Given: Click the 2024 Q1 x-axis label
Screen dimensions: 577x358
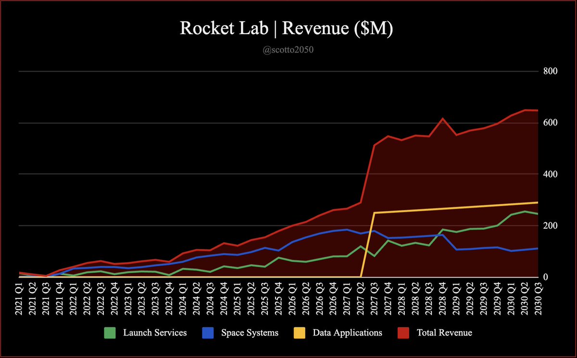Looking at the screenshot, I should pyautogui.click(x=183, y=299).
